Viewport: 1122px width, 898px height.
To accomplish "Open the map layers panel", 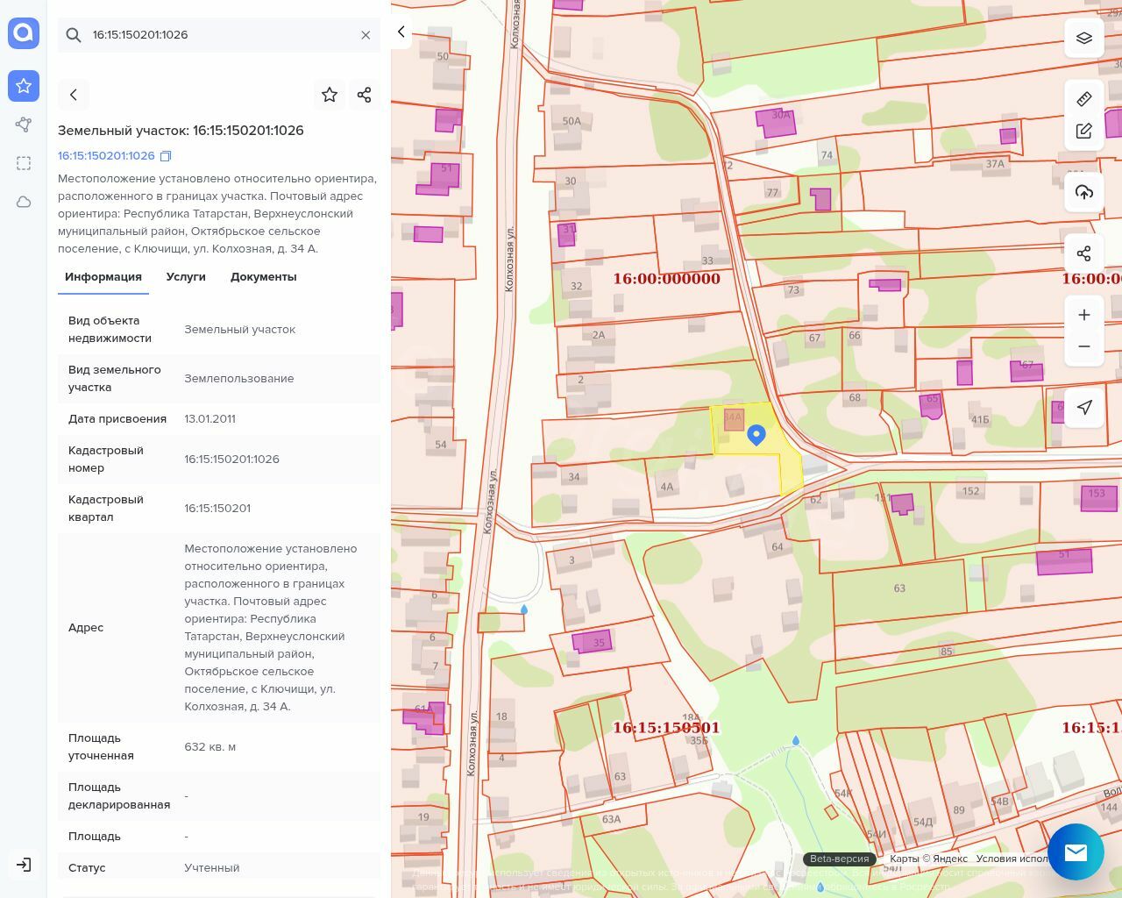I will [x=1084, y=38].
